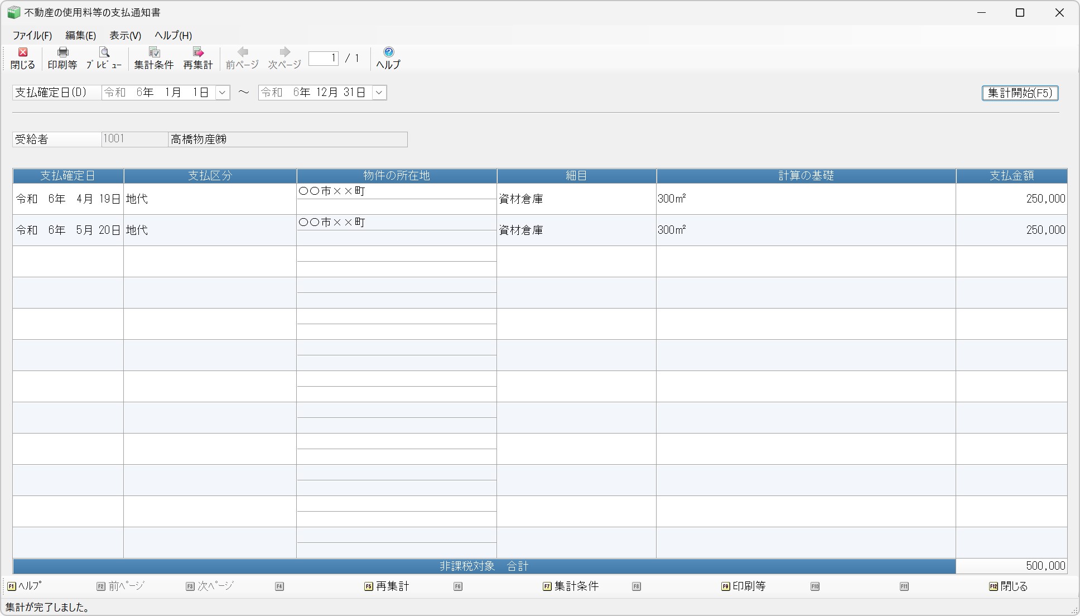Run 再集計 from the toolbar
The image size is (1080, 616).
click(198, 52)
